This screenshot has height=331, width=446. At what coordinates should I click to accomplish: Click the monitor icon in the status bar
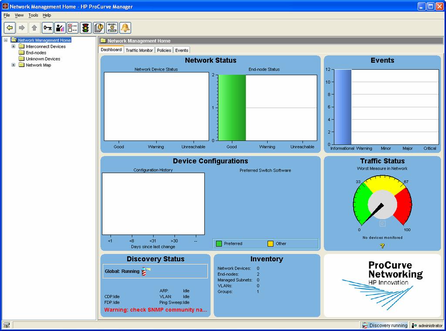[x=6, y=325]
